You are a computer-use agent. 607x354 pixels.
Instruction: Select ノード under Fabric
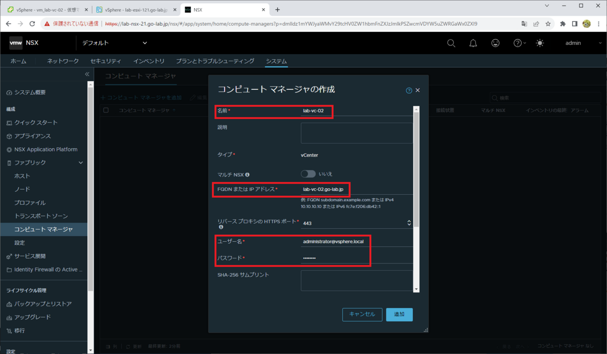tap(22, 189)
